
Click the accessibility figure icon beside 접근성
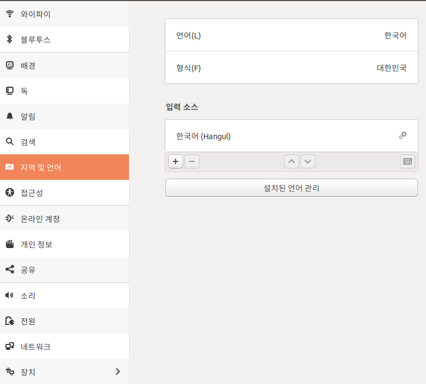[10, 192]
